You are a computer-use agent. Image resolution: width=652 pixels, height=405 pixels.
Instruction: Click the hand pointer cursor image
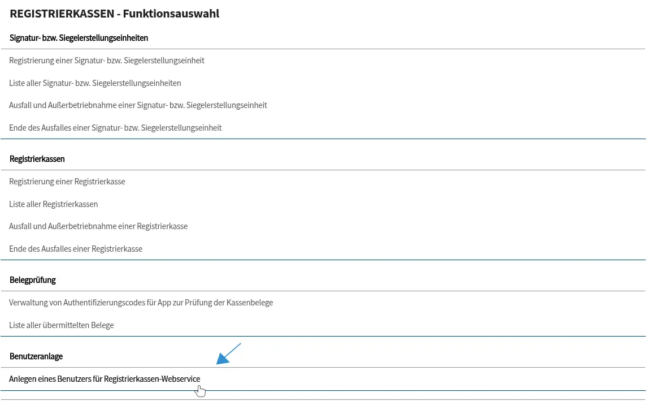pyautogui.click(x=201, y=391)
